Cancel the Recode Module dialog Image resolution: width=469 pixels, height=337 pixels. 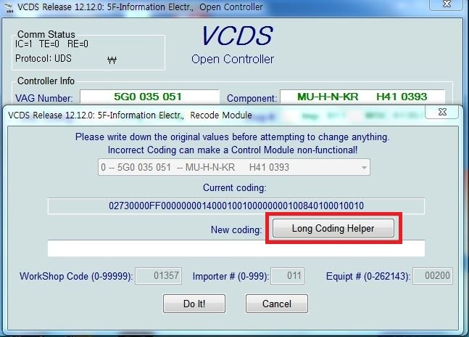tap(277, 304)
